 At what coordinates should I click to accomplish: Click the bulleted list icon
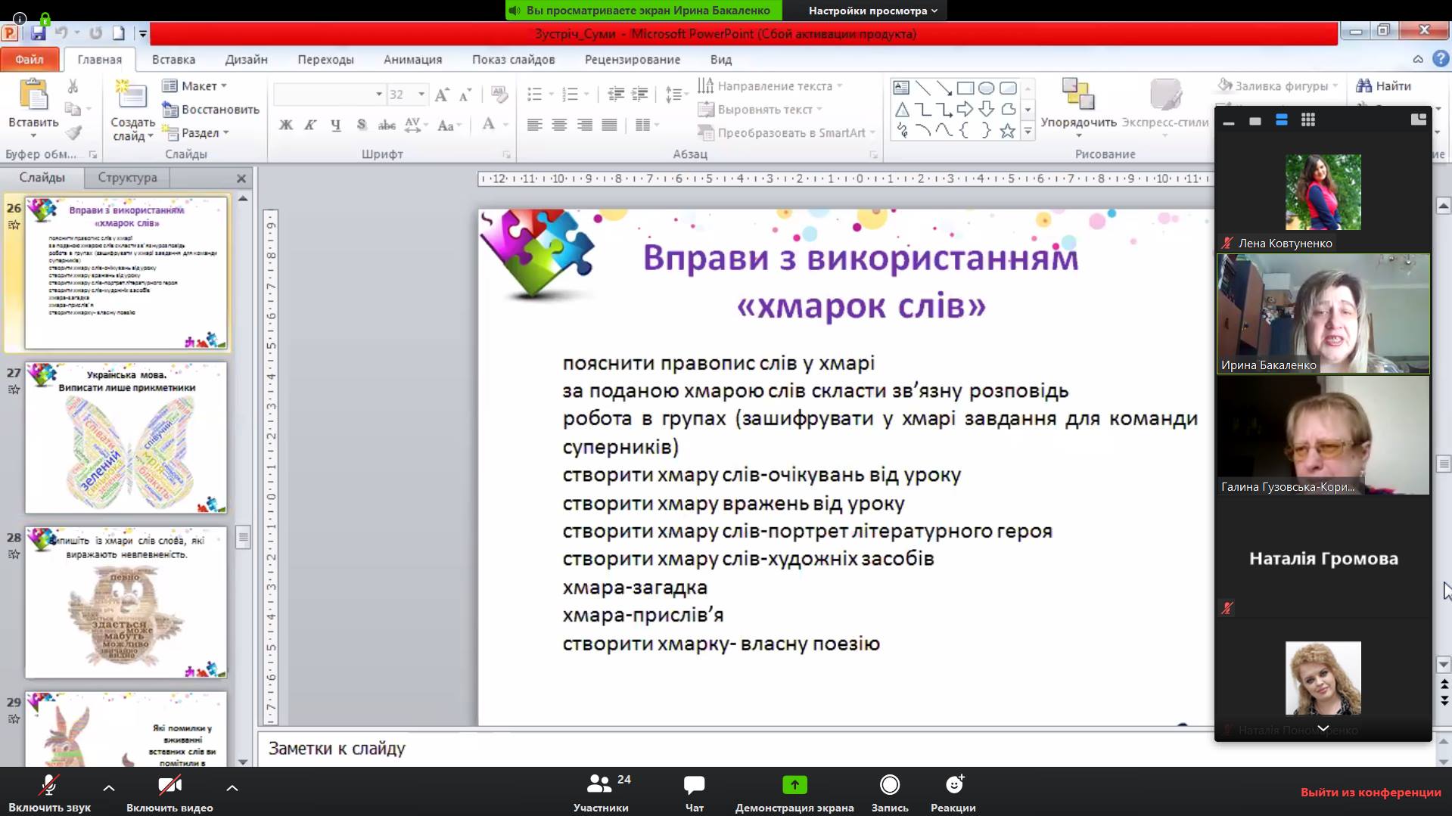pos(535,94)
